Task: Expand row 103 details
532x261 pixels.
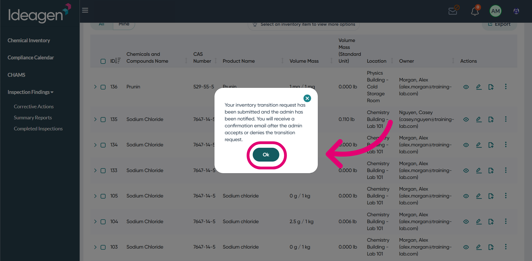Action: click(x=95, y=247)
